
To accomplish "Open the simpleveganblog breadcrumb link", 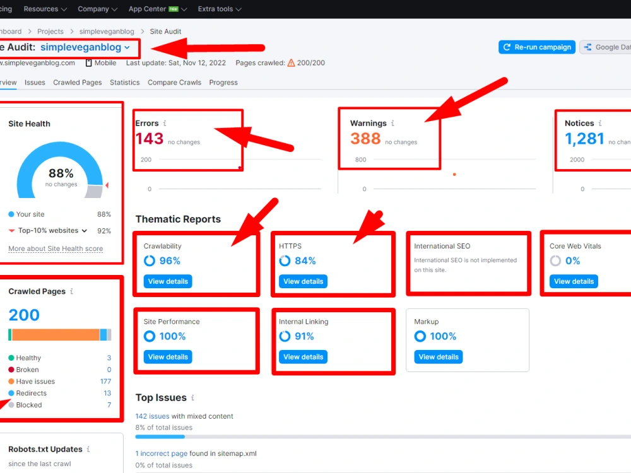I will pyautogui.click(x=107, y=32).
